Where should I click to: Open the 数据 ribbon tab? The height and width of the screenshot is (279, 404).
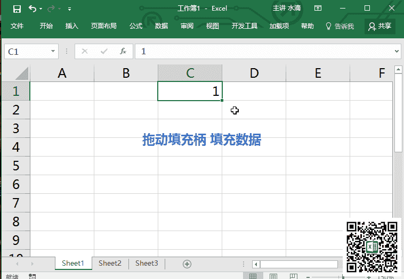(x=161, y=26)
